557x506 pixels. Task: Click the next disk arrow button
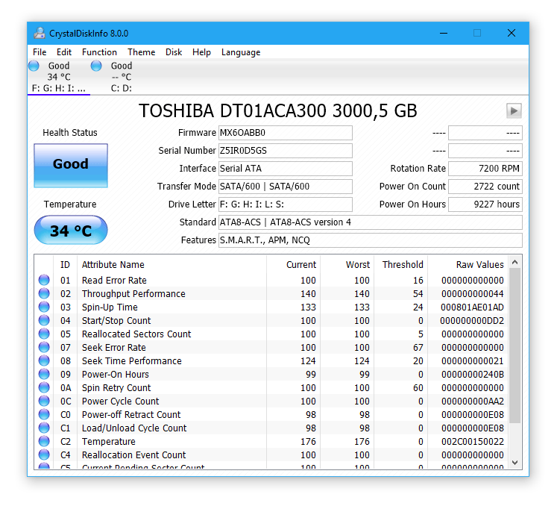click(514, 110)
